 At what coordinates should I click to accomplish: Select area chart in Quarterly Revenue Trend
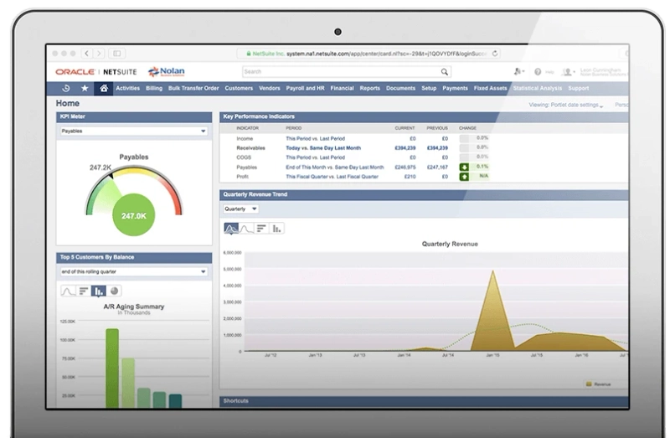231,229
